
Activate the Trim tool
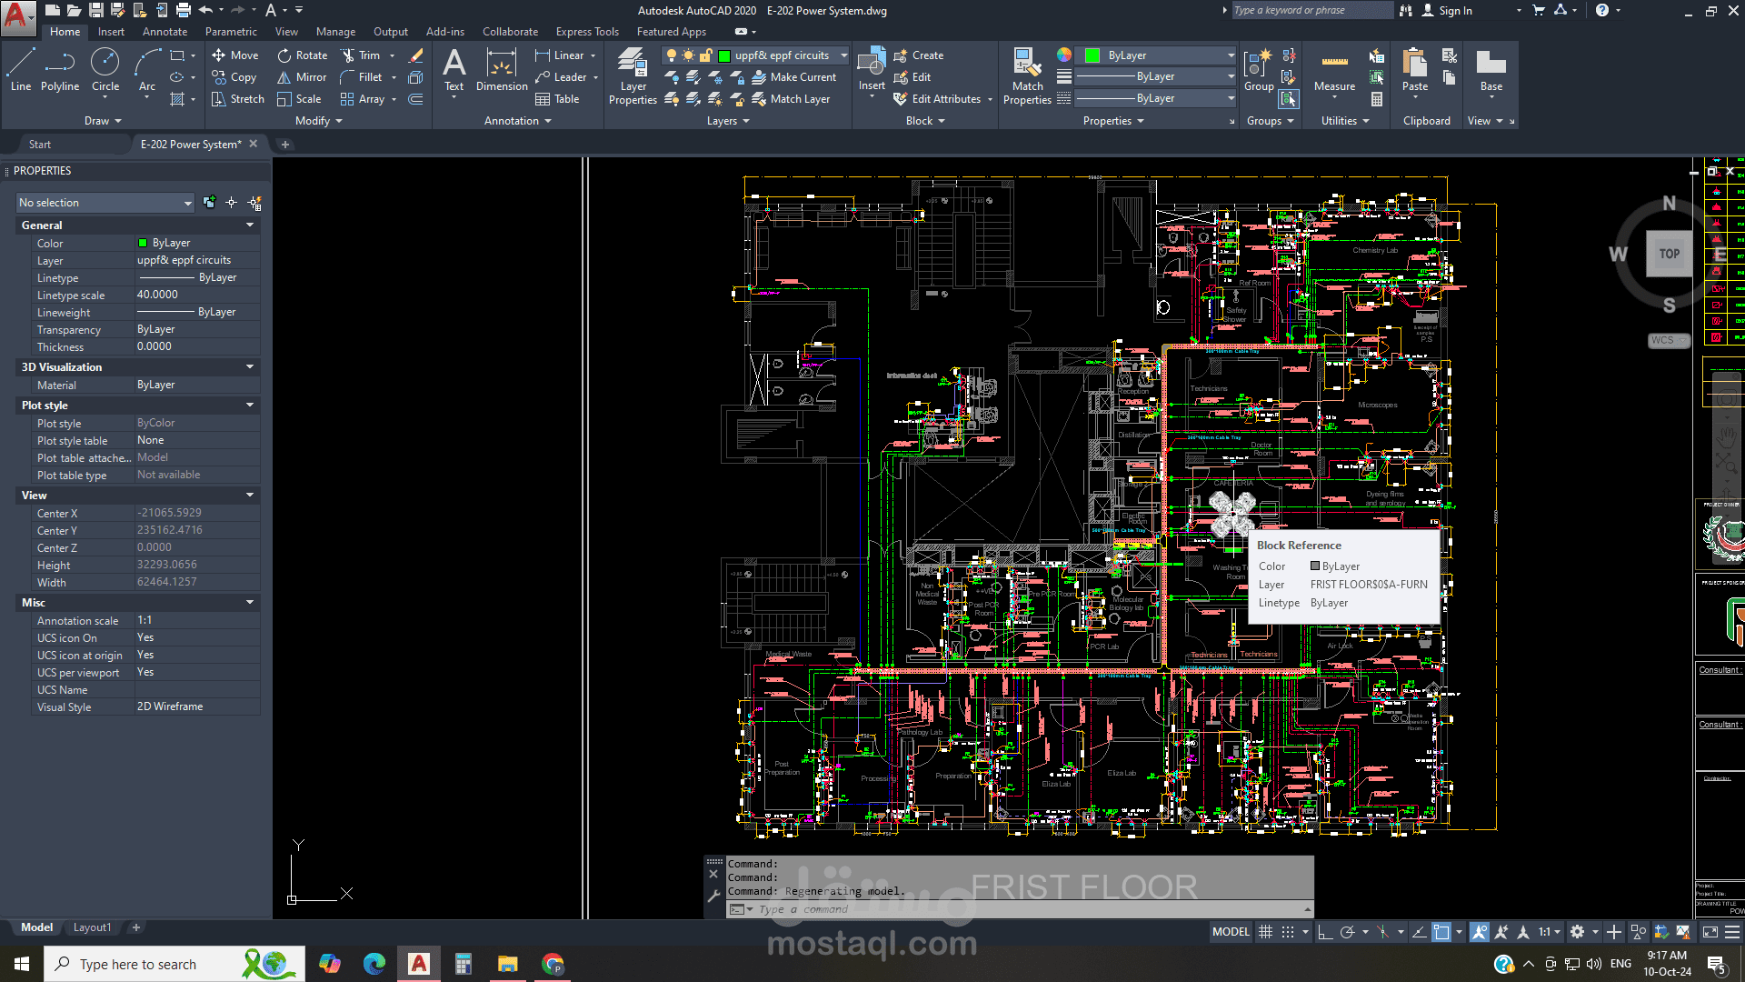pyautogui.click(x=361, y=55)
